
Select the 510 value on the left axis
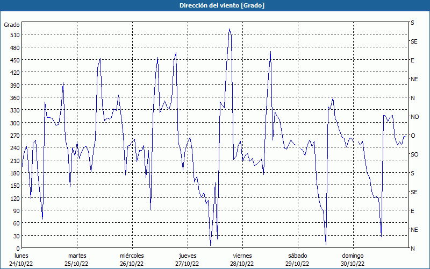[x=15, y=35]
